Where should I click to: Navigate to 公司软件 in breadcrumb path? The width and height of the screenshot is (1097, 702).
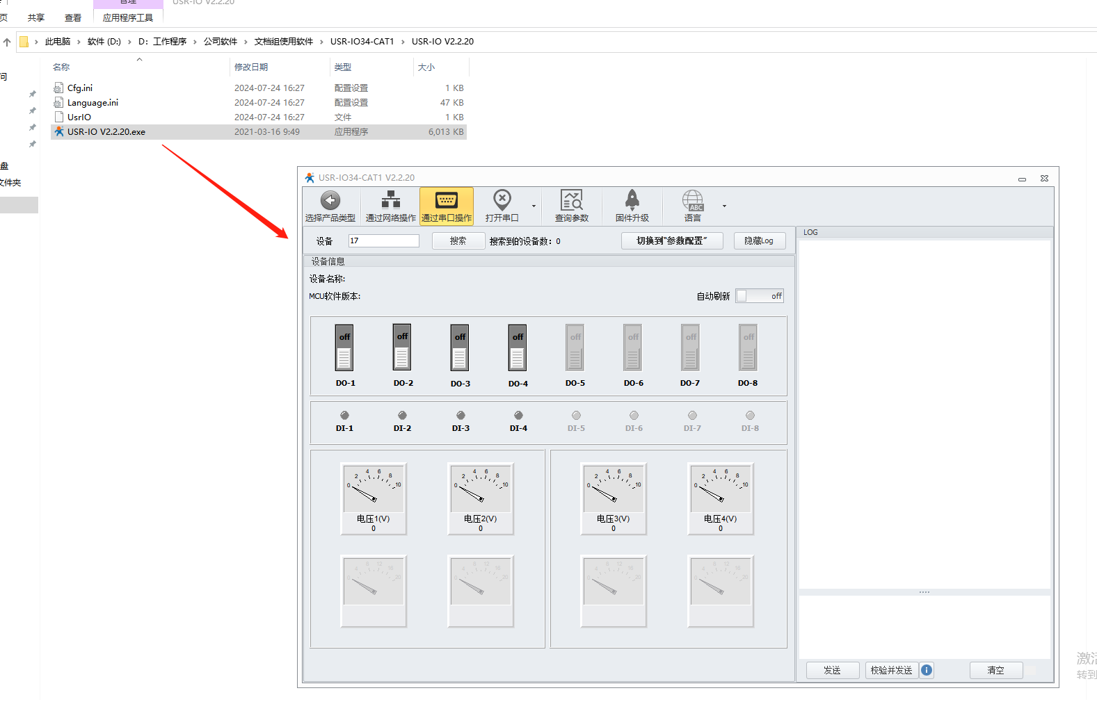[x=221, y=42]
